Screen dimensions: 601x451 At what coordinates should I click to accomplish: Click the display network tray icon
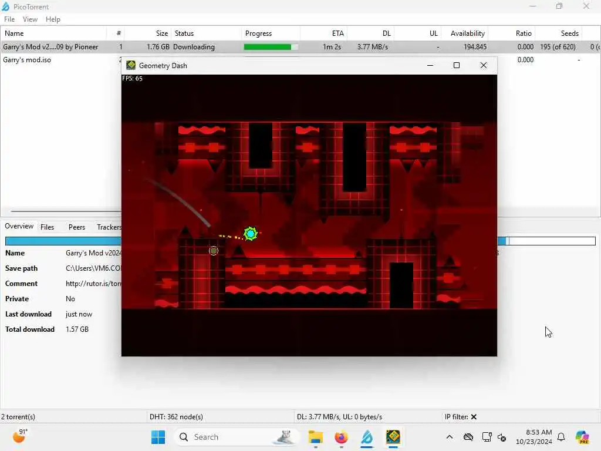click(487, 437)
